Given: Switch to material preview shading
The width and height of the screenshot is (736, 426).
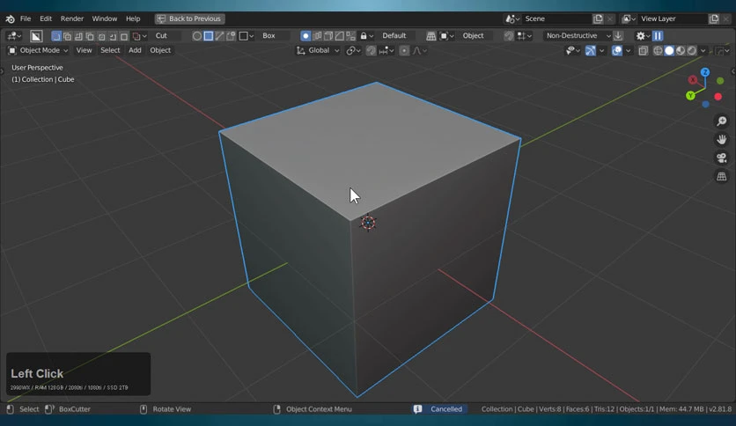Looking at the screenshot, I should (681, 50).
